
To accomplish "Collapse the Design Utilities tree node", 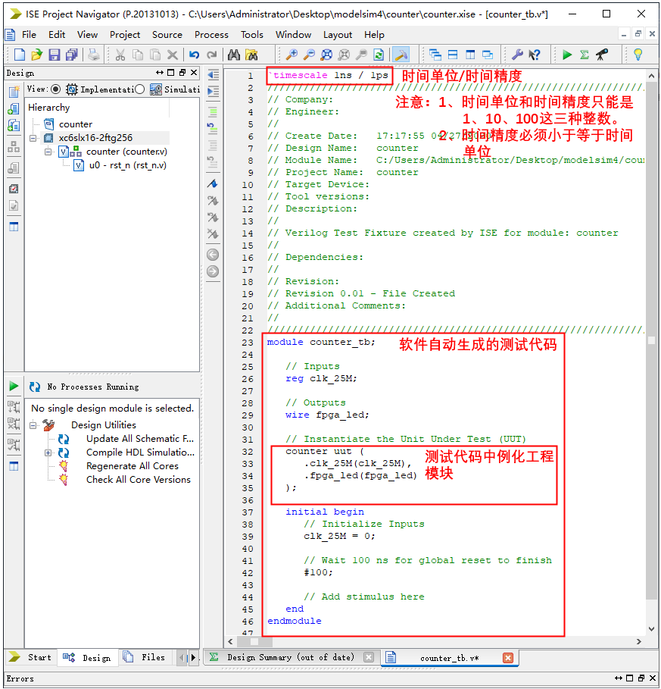I will pyautogui.click(x=34, y=425).
